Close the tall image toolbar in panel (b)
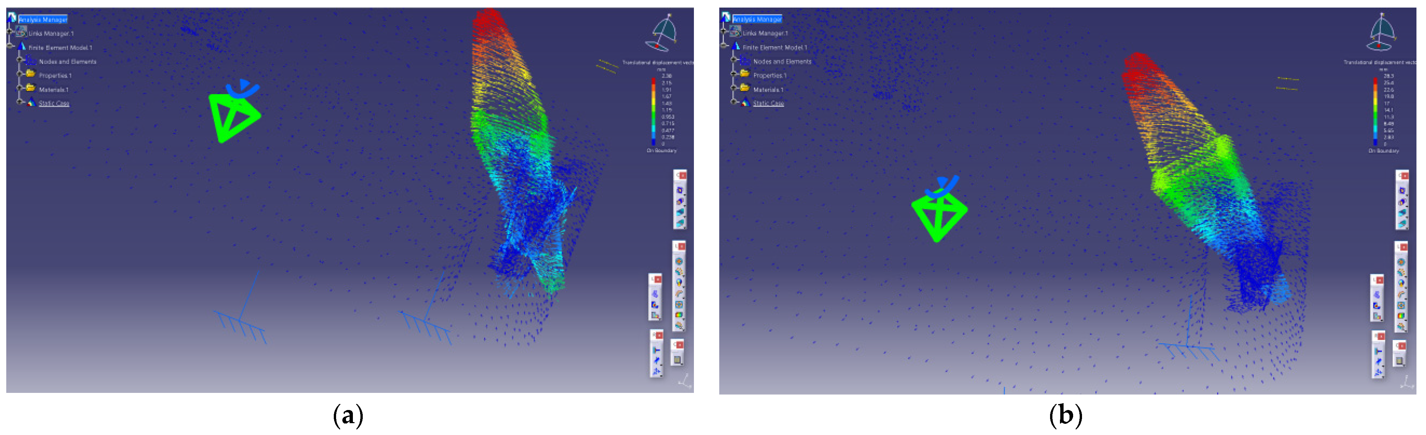Image resolution: width=1426 pixels, height=435 pixels. tap(1404, 247)
